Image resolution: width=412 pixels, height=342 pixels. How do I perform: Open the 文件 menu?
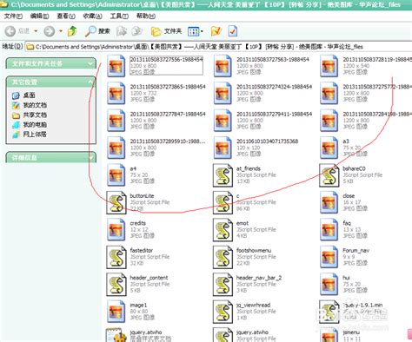coord(13,16)
